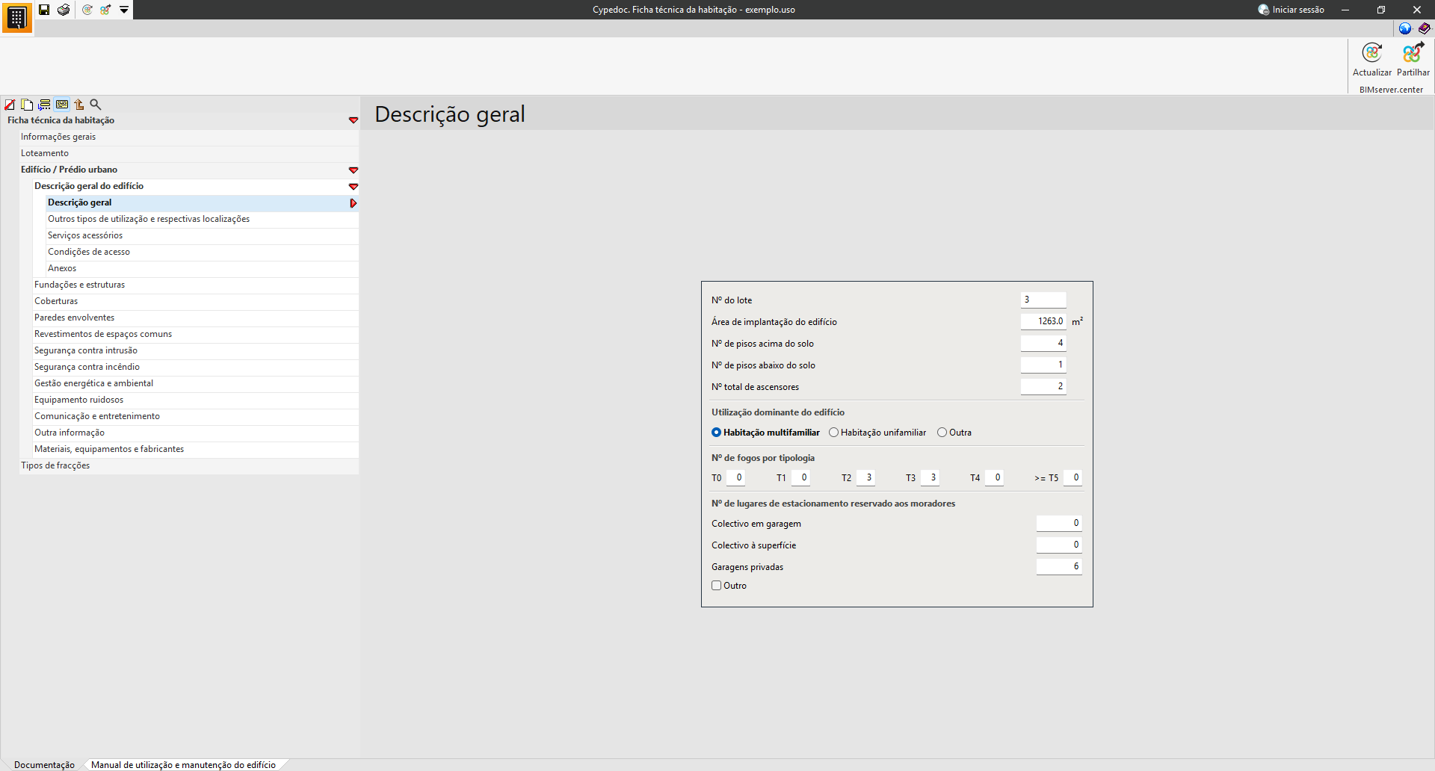This screenshot has width=1435, height=771.
Task: Open the quick access toolbar customization arrow
Action: [x=124, y=10]
